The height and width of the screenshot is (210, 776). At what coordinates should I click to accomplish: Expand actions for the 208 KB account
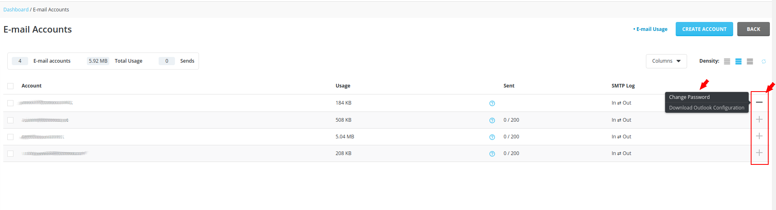point(759,153)
